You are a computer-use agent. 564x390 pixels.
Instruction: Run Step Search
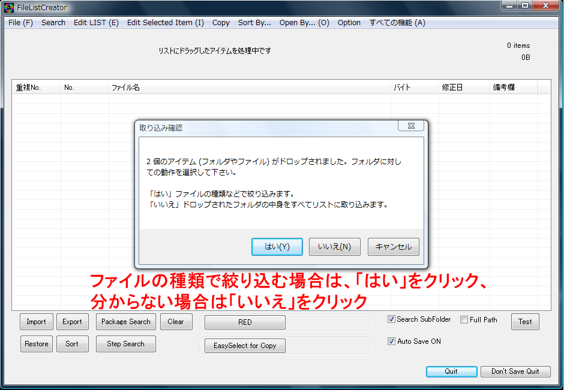[125, 343]
